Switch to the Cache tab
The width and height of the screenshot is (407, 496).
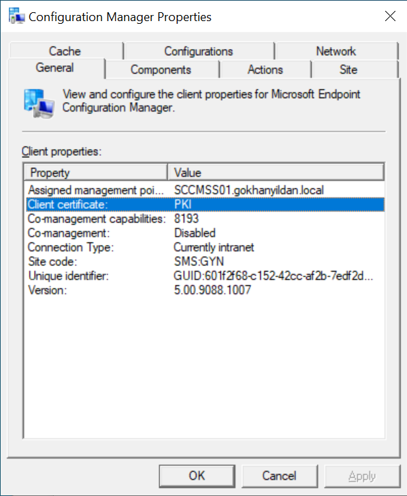65,51
